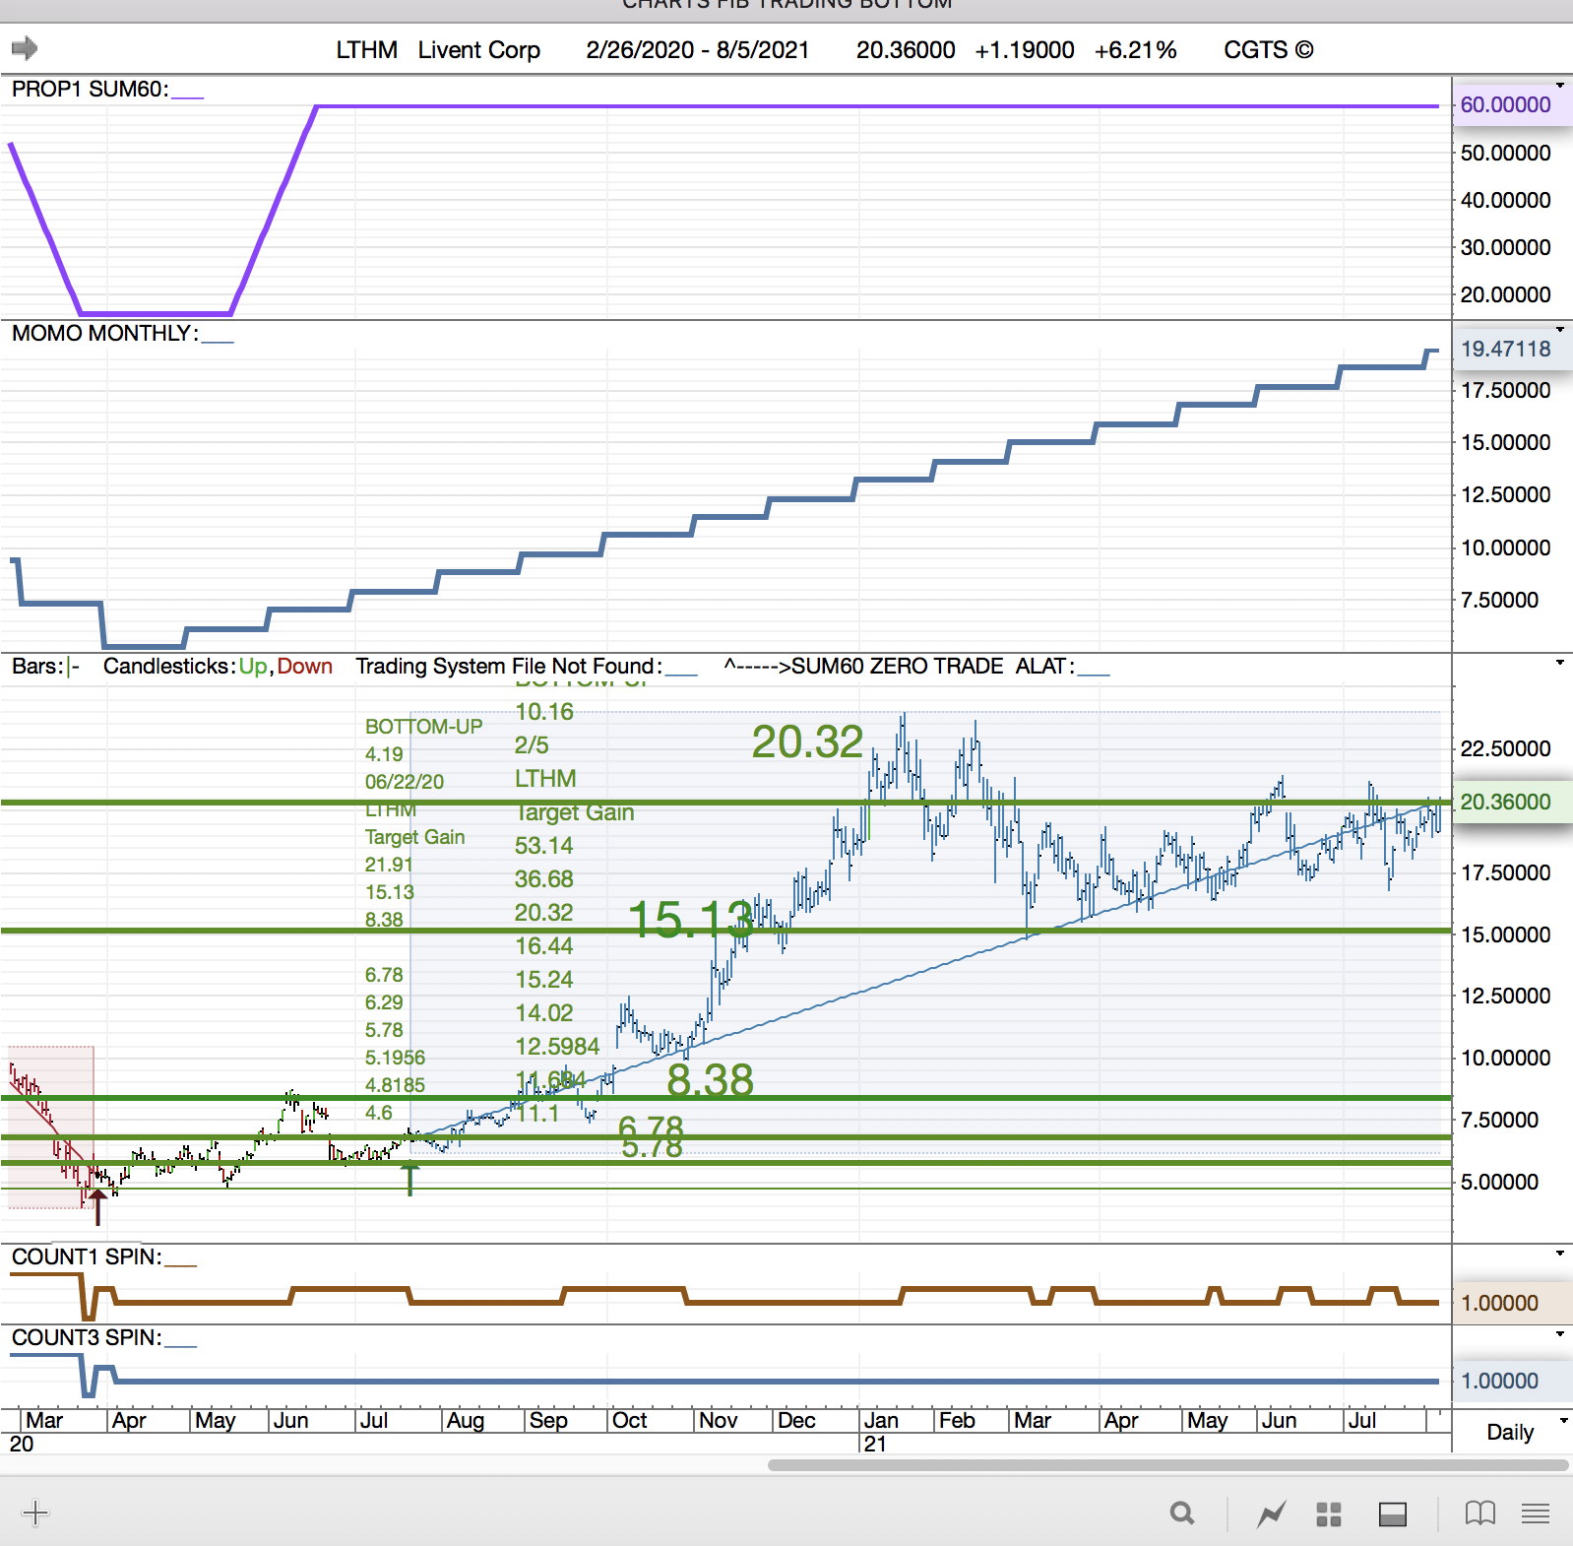This screenshot has width=1573, height=1546.
Task: Click the horizontal chart scrollbar
Action: (x=1166, y=1464)
